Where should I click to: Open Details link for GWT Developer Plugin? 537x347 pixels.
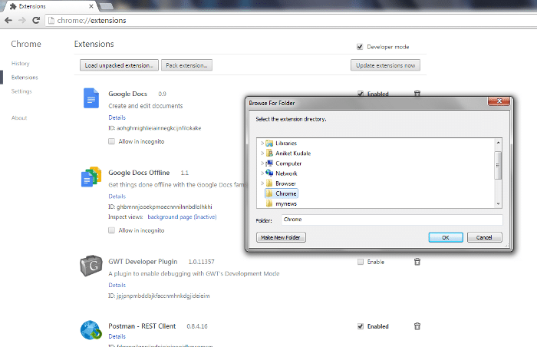coord(117,286)
